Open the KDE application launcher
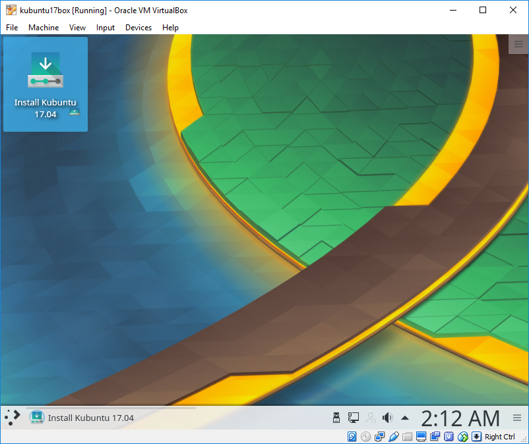Screen dimensions: 529x444 (x=13, y=418)
